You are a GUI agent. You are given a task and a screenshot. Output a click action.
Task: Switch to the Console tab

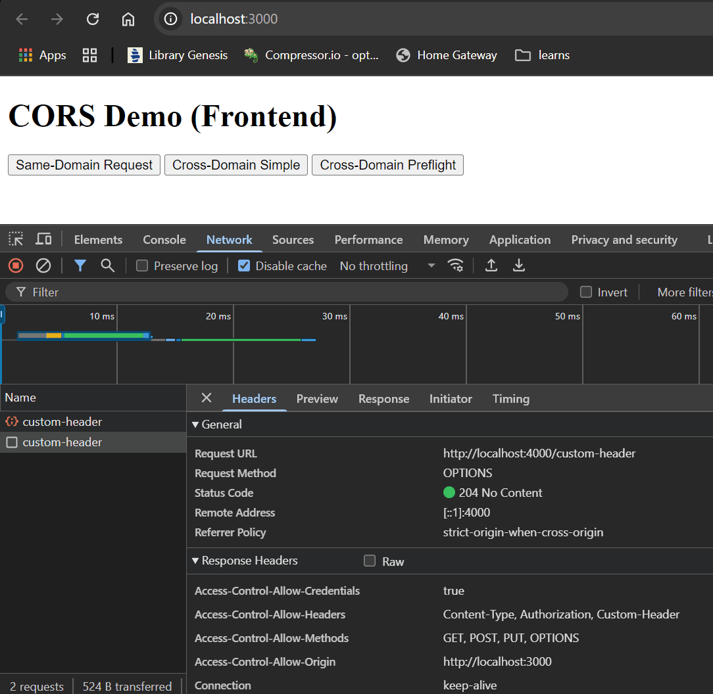pyautogui.click(x=164, y=239)
